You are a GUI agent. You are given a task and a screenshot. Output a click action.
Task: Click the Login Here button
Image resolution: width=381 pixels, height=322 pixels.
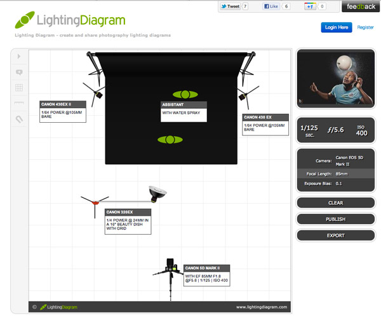tap(337, 27)
